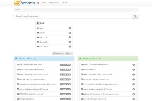Click icon beside Change IDoc status
This screenshot has width=152, height=101.
pyautogui.click(x=18, y=99)
